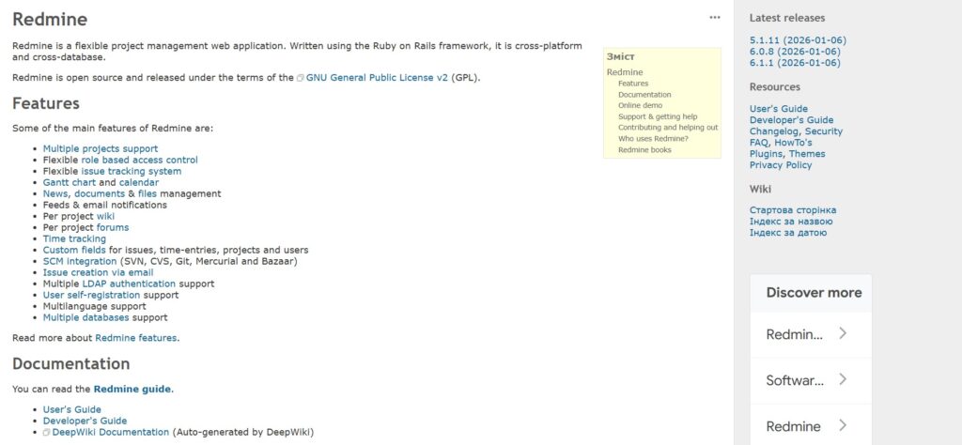This screenshot has width=962, height=445.
Task: Select the Latest releases sidebar heading
Action: [787, 19]
